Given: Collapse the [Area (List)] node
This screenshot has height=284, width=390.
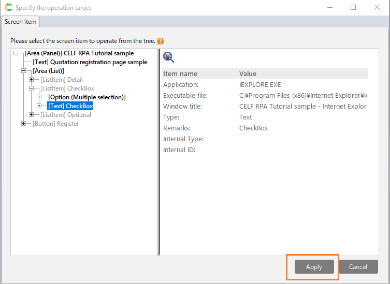Looking at the screenshot, I should [24, 71].
